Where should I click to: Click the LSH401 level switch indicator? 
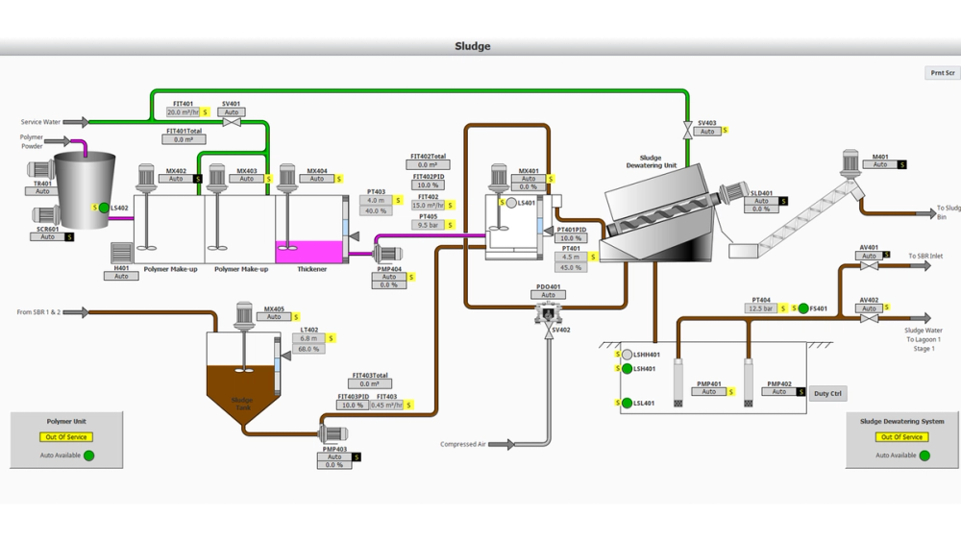coord(627,369)
